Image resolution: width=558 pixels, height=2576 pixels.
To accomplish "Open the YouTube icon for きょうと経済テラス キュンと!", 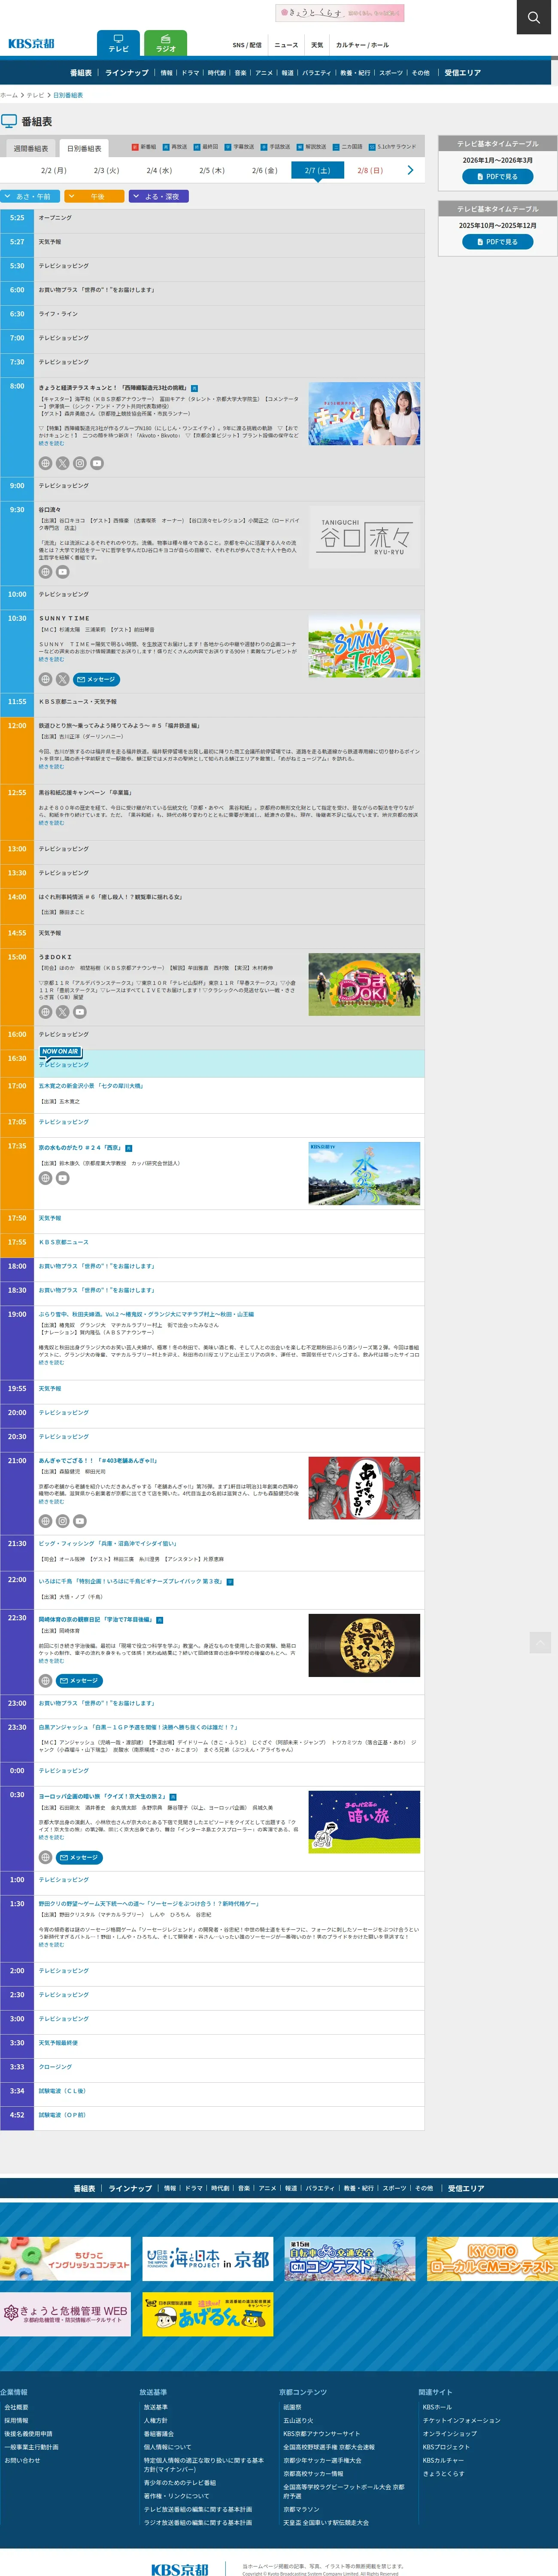I will pyautogui.click(x=96, y=463).
